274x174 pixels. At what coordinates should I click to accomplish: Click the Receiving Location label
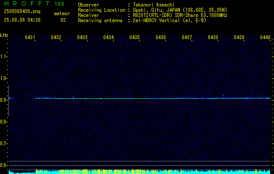101,10
